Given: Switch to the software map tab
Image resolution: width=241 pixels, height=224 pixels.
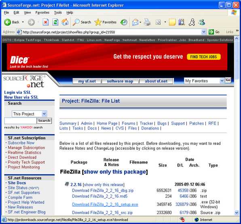Looking at the screenshot, I should coord(120,81).
